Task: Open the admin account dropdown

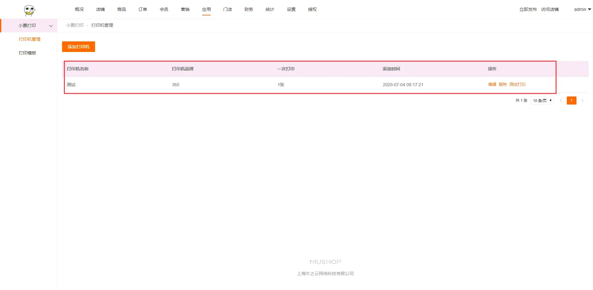Action: (x=582, y=9)
